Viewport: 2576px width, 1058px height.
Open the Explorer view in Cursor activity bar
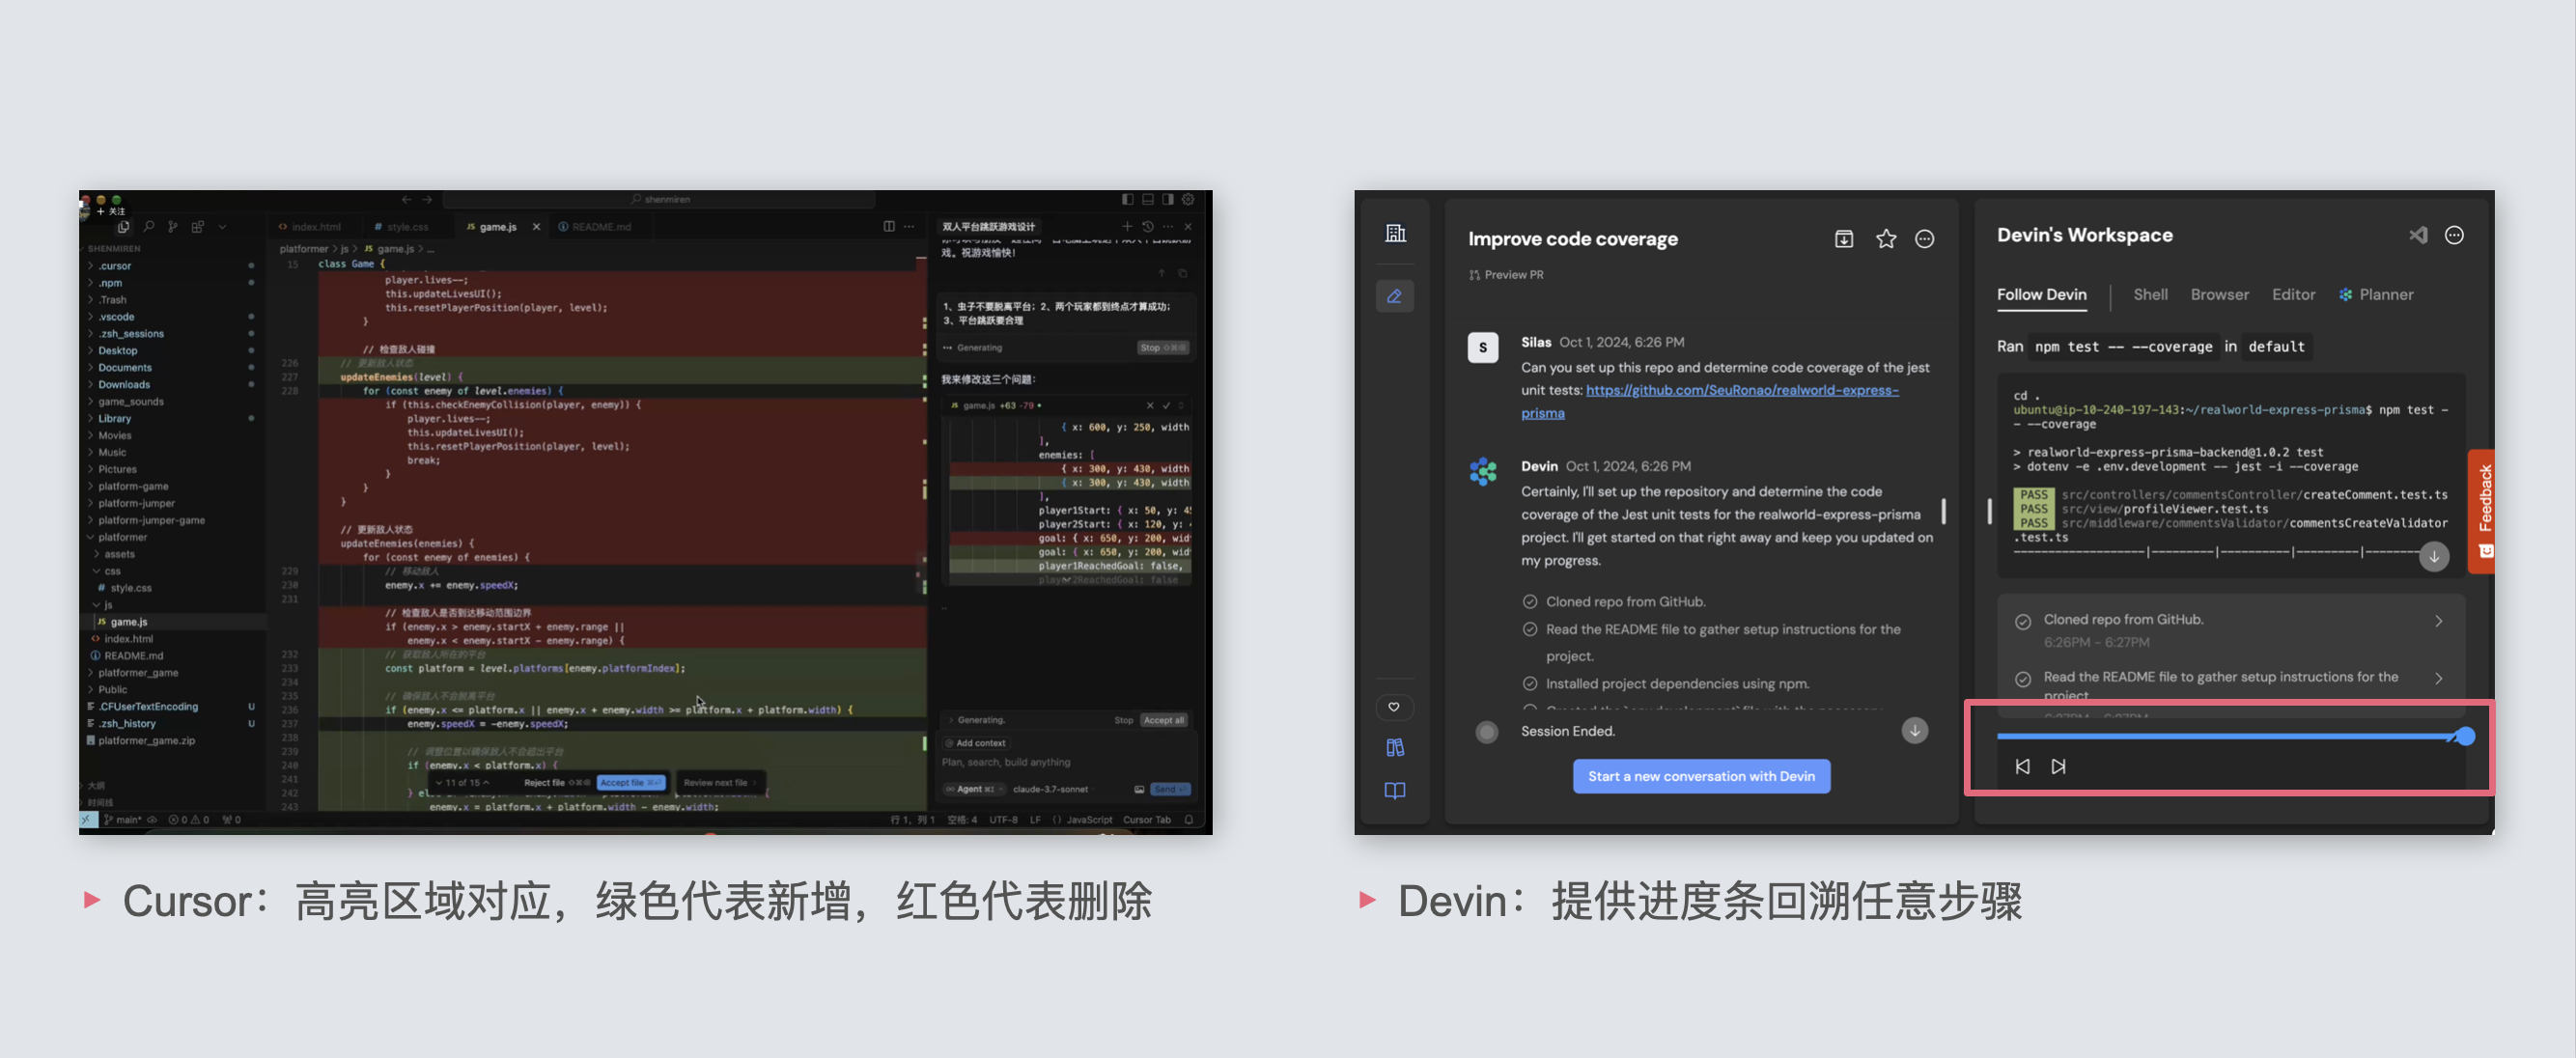tap(123, 227)
